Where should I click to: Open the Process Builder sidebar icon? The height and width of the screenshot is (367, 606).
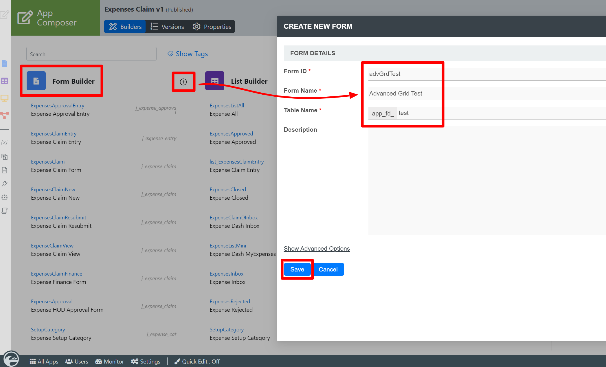[x=5, y=115]
